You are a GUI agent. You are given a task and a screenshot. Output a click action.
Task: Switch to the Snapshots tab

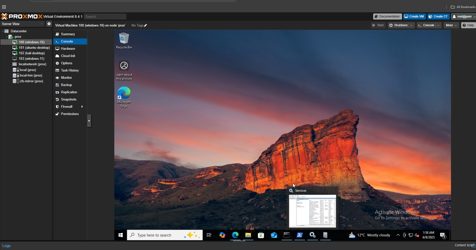pyautogui.click(x=69, y=99)
